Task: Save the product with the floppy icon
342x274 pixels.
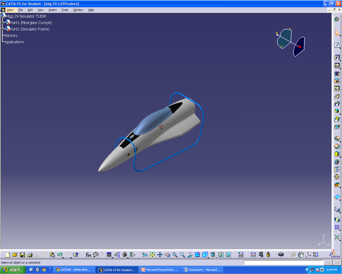Action: click(22, 255)
